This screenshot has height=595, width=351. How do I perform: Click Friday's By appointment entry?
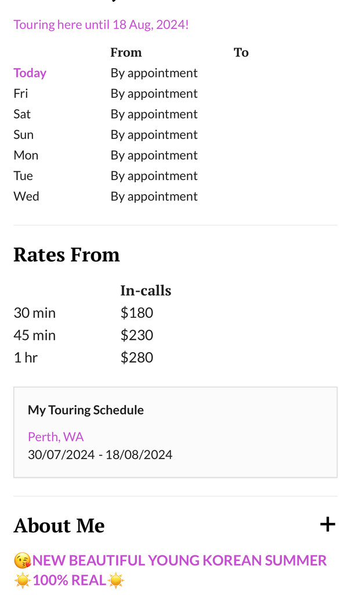tap(154, 94)
